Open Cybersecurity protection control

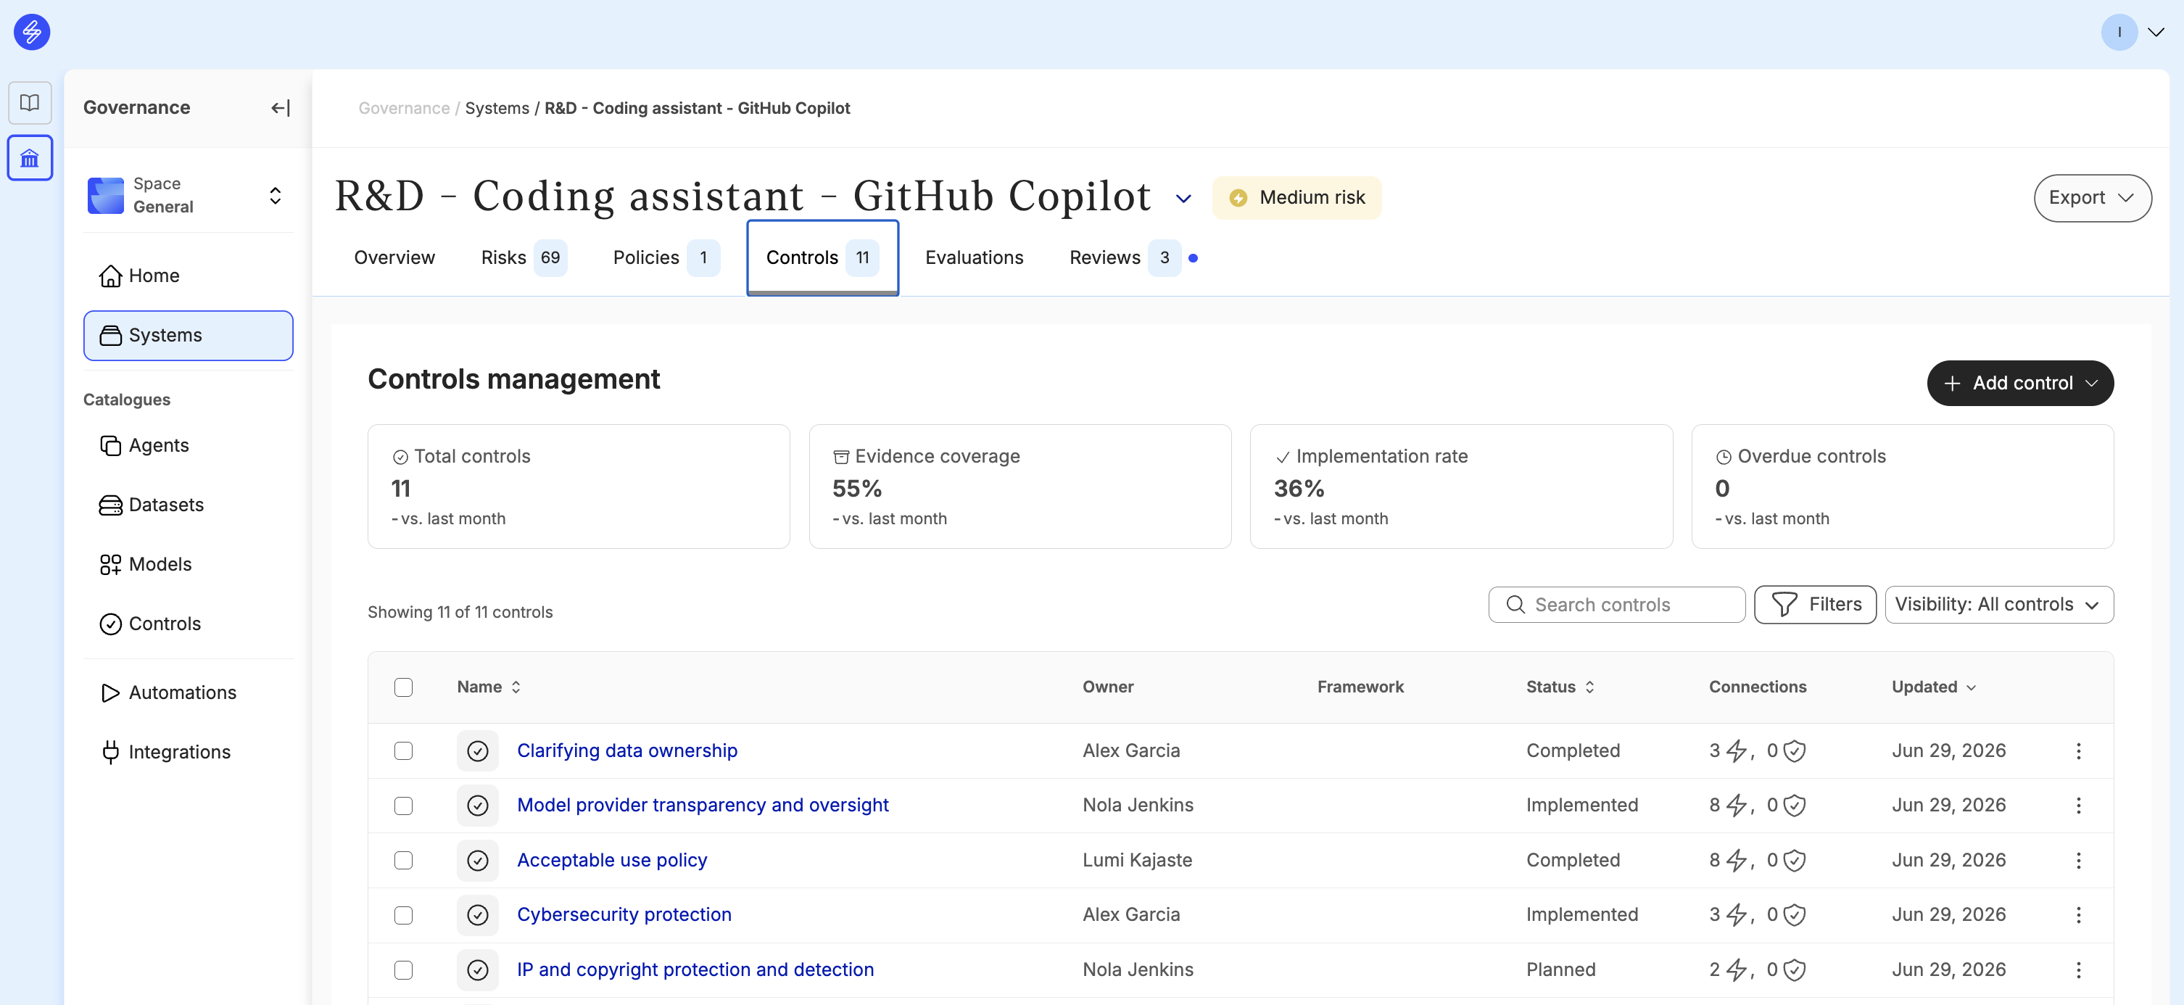[623, 914]
